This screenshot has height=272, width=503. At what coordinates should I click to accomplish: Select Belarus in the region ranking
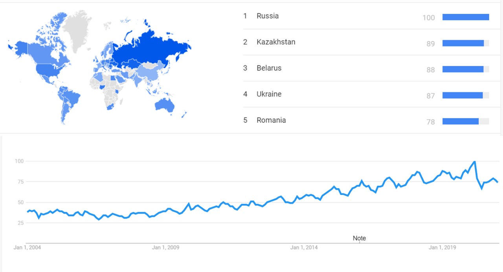pyautogui.click(x=269, y=68)
